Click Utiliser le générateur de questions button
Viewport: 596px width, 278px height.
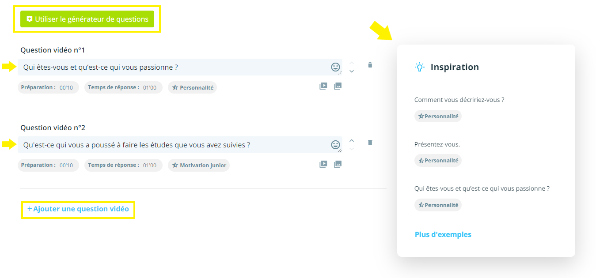click(x=87, y=19)
